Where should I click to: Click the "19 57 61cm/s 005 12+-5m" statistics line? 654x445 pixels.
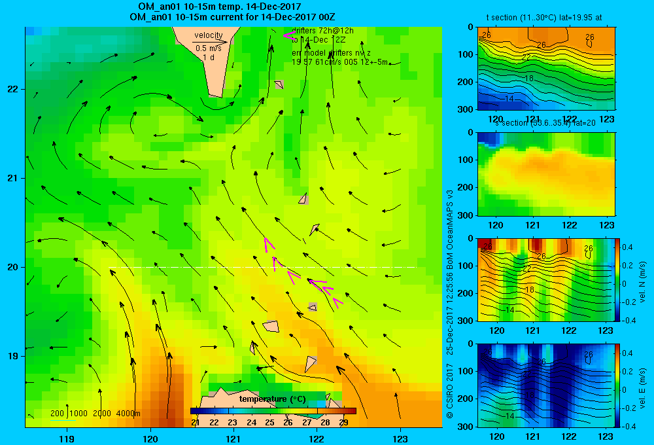(x=340, y=62)
